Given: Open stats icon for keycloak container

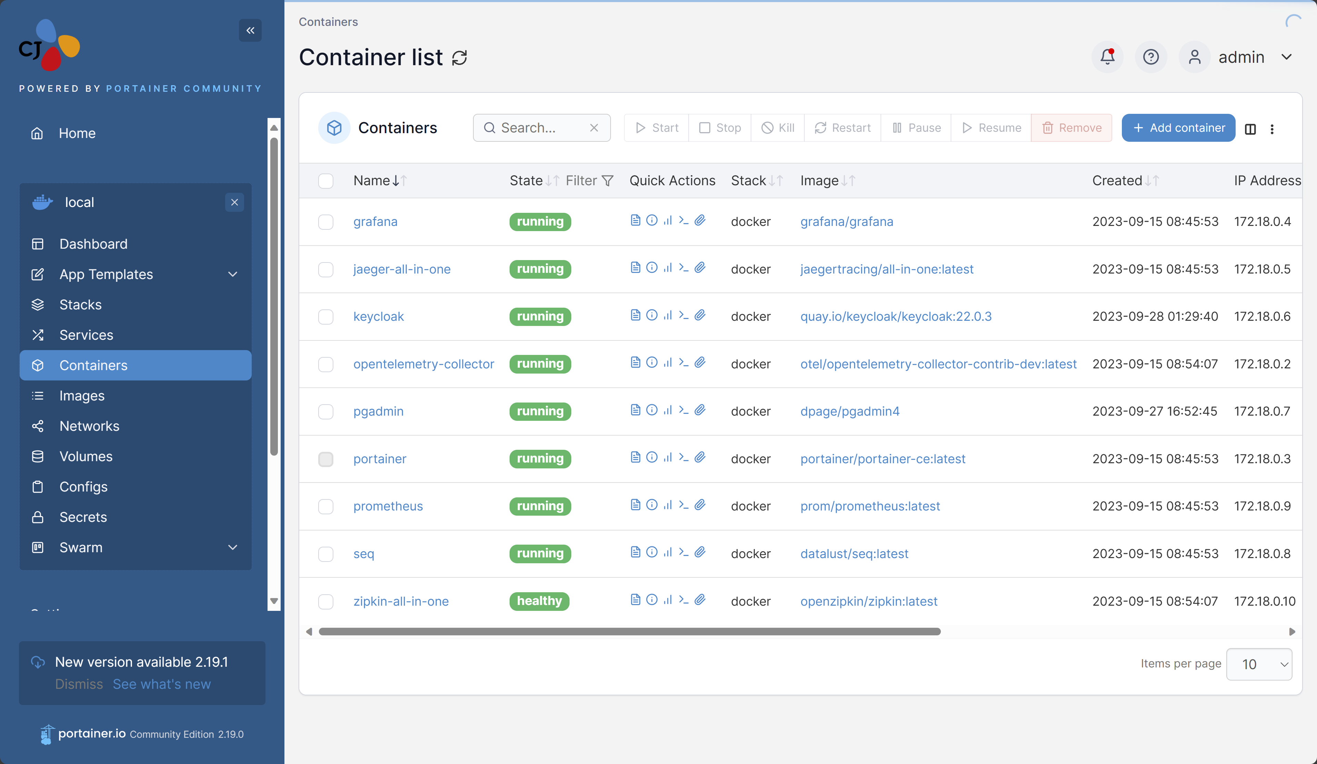Looking at the screenshot, I should click(667, 315).
